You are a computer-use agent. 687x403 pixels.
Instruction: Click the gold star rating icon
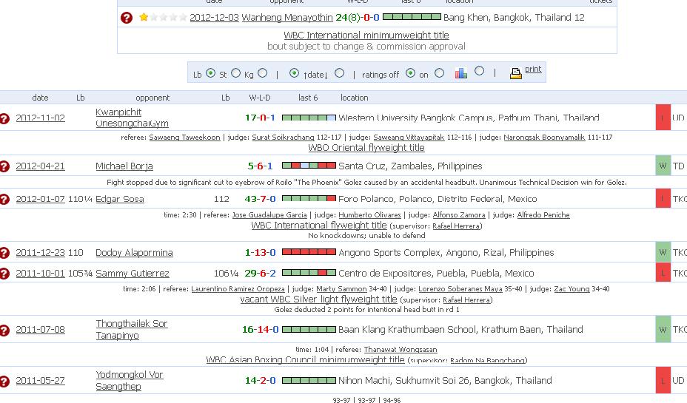coord(144,17)
